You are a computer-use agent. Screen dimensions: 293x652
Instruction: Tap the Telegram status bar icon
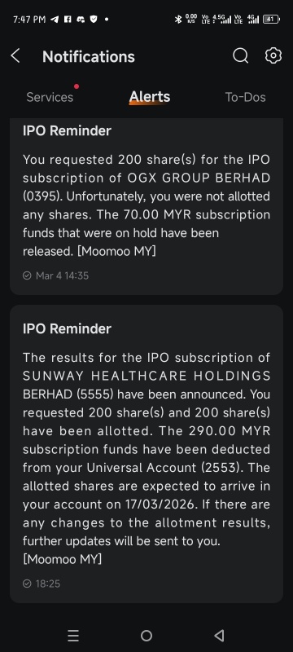click(x=55, y=19)
